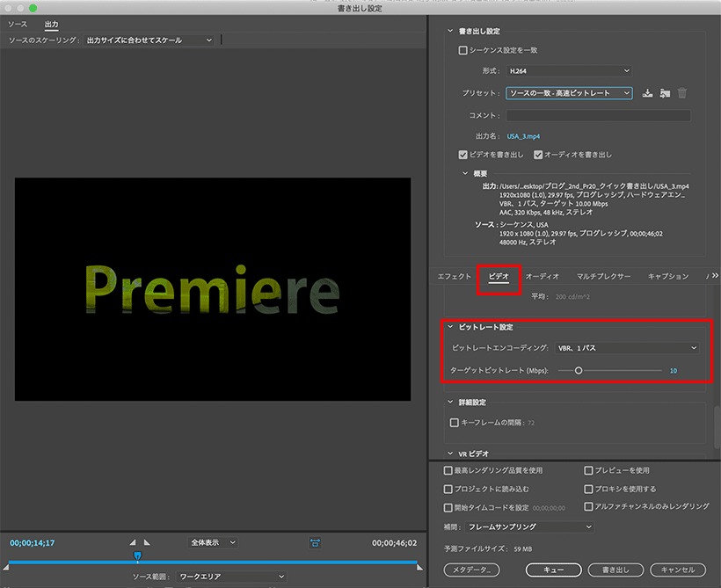Click the キャンセル button
The image size is (721, 588).
pyautogui.click(x=677, y=570)
